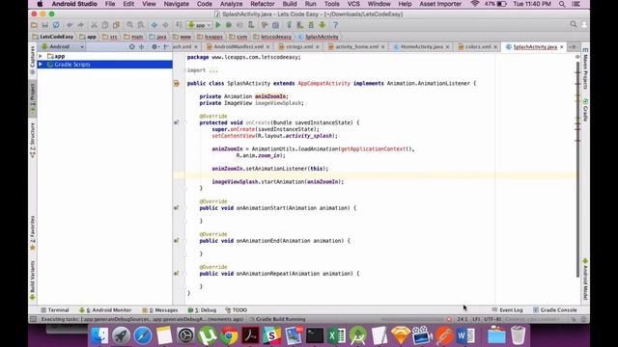Click onCreate override gutter icon

[176, 122]
